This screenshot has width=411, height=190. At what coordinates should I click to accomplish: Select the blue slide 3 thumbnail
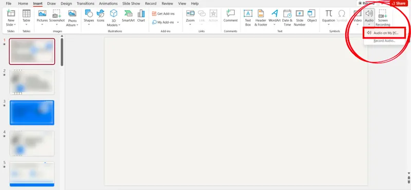[x=32, y=112]
